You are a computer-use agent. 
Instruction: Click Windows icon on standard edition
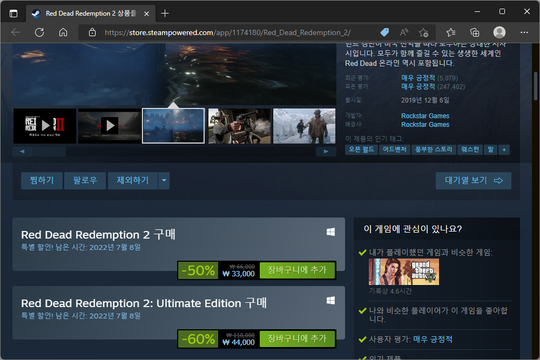[x=330, y=232]
